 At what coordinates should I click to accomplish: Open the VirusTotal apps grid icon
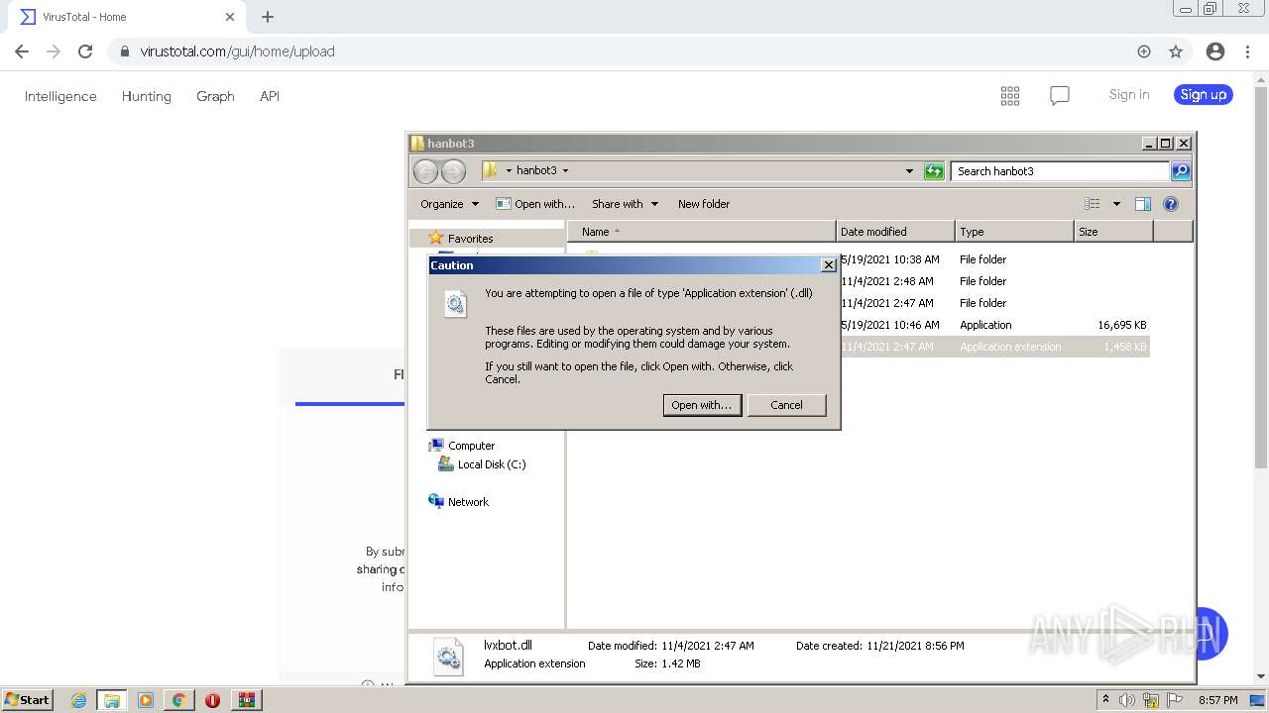[x=1010, y=96]
